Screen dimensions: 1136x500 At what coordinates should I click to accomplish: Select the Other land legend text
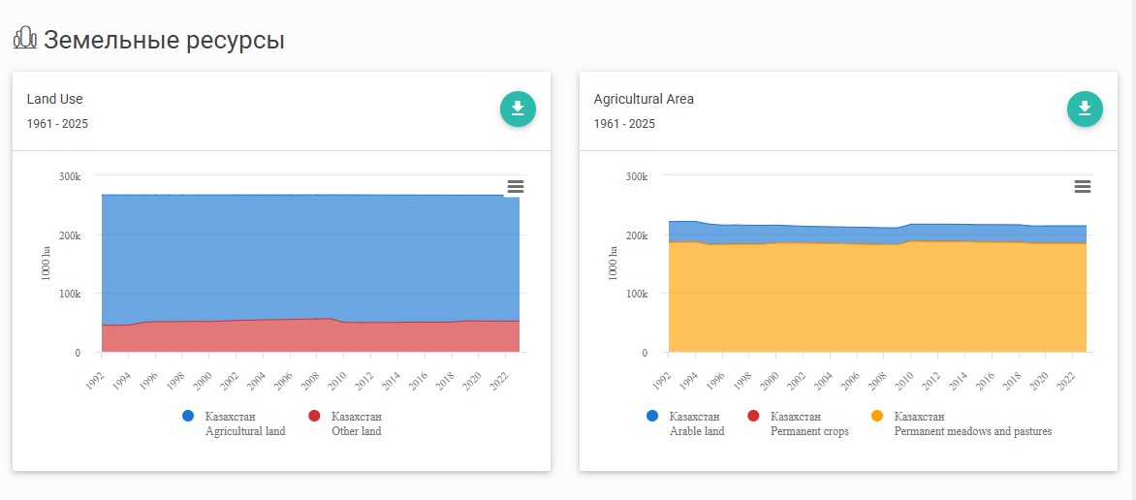(x=356, y=431)
